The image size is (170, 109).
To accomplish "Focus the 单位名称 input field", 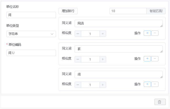I will pos(31,15).
